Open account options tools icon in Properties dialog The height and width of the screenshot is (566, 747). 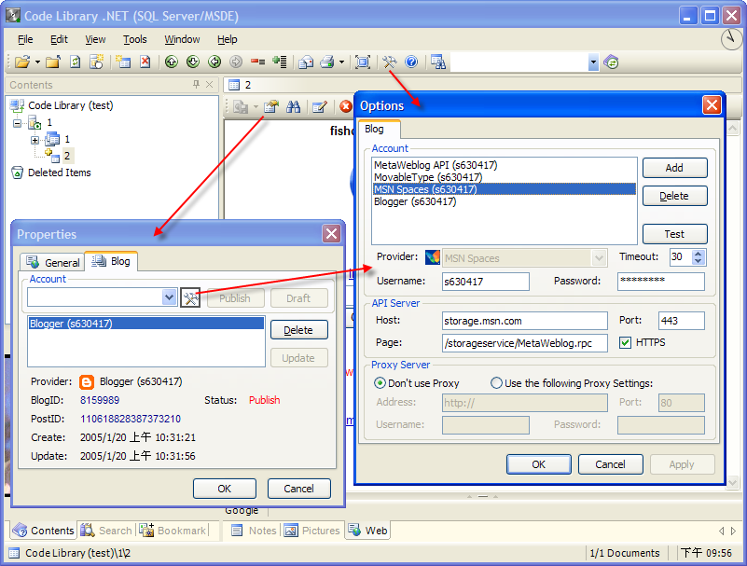coord(190,297)
